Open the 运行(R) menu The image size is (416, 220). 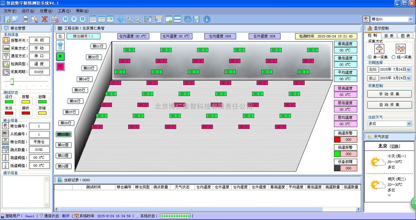[x=28, y=11]
